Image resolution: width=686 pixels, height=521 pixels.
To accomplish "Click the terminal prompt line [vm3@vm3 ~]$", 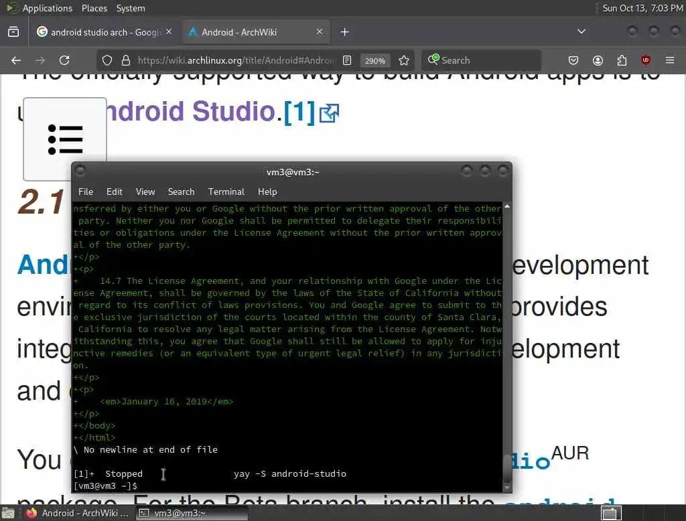I will pos(105,486).
